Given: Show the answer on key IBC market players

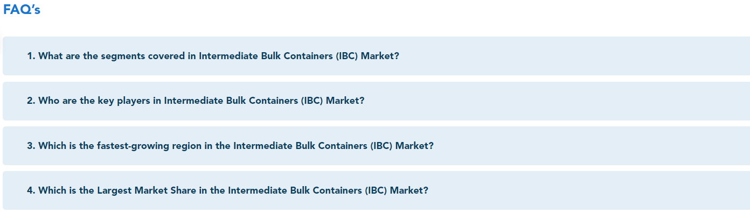Looking at the screenshot, I should pos(376,101).
